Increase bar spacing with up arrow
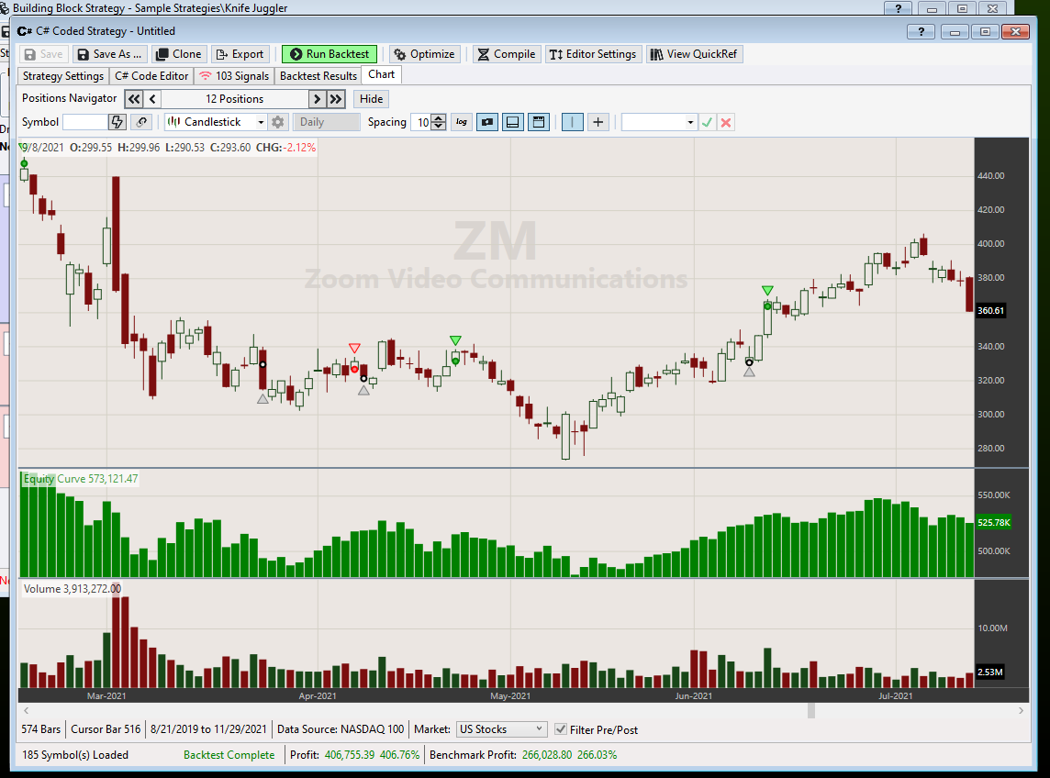 tap(439, 118)
